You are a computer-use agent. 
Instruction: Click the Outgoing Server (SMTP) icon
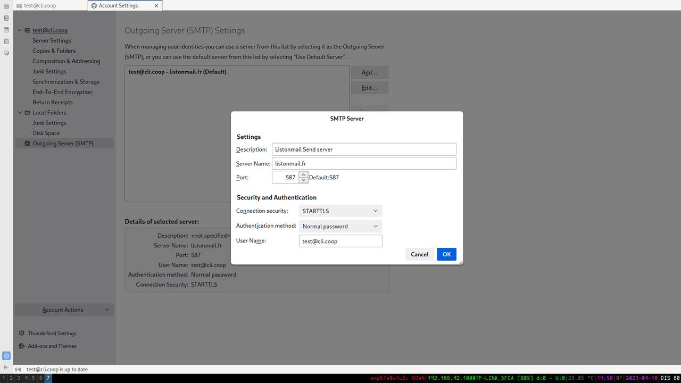[x=28, y=144]
